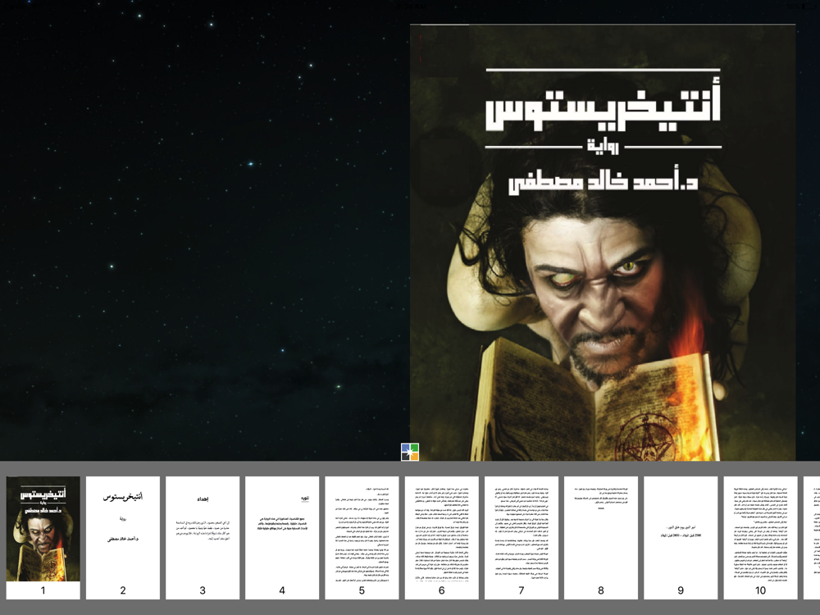Image resolution: width=820 pixels, height=615 pixels.
Task: Go to the page 4 thumbnail
Action: (x=282, y=538)
